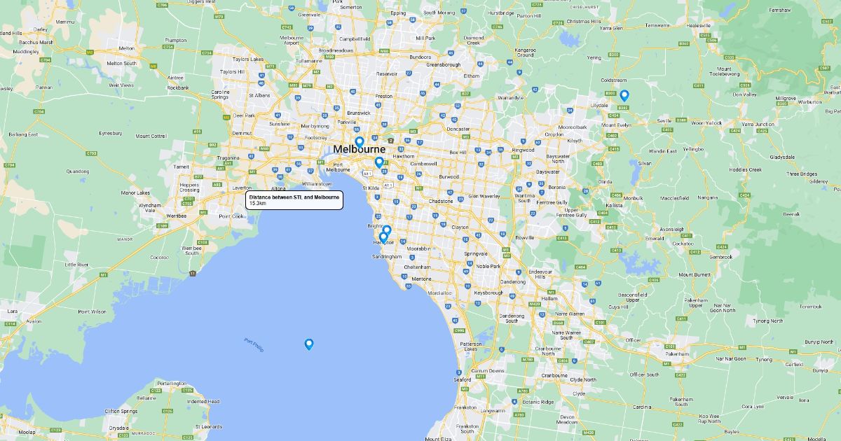This screenshot has width=841, height=441.
Task: Select the marker floating in Port Phillip bay
Action: (309, 344)
